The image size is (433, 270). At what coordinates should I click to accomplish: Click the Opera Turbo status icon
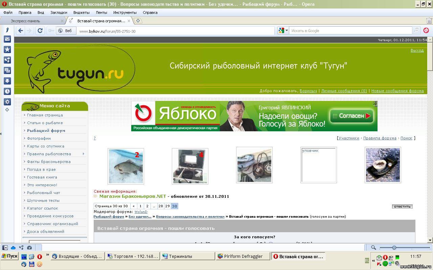tap(29, 247)
